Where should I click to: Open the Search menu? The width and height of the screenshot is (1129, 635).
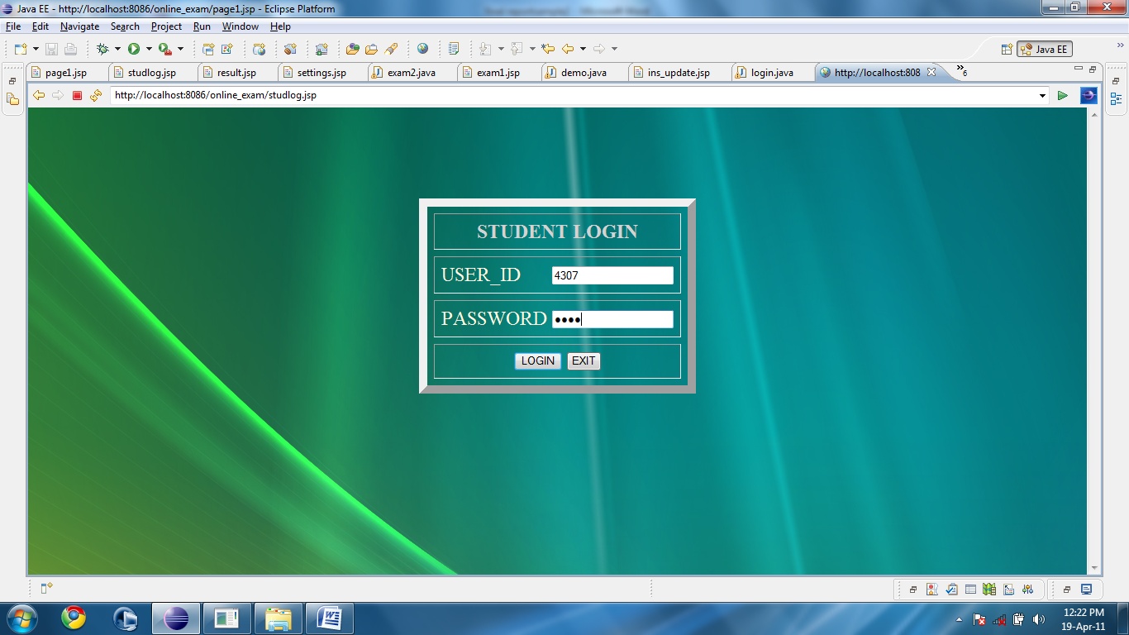pos(125,26)
